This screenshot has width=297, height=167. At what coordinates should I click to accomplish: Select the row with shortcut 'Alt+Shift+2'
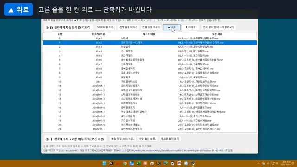click(x=149, y=90)
